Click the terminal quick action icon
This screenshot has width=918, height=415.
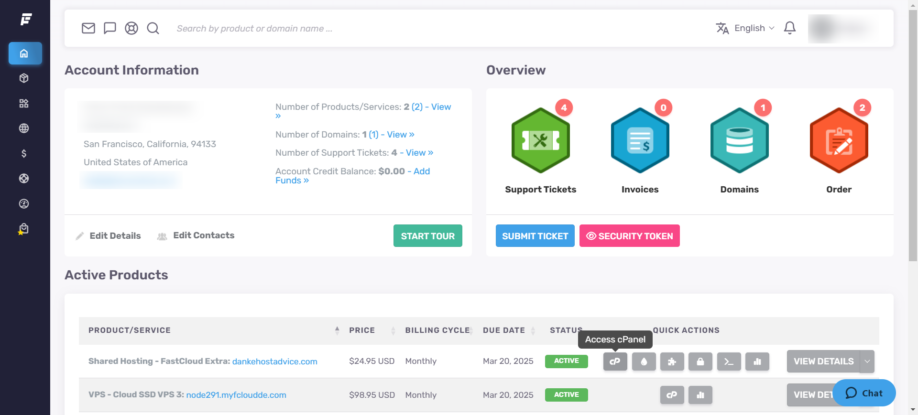[x=729, y=362]
